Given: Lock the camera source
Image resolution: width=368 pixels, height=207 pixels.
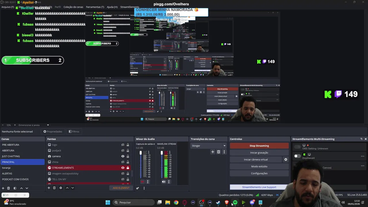Looking at the screenshot, I should pos(128,156).
